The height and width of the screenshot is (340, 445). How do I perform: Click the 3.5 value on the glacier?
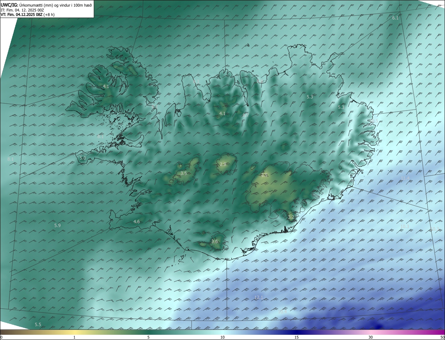click(x=184, y=173)
